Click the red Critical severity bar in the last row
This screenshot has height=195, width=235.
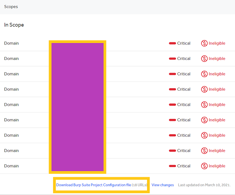[x=172, y=166]
